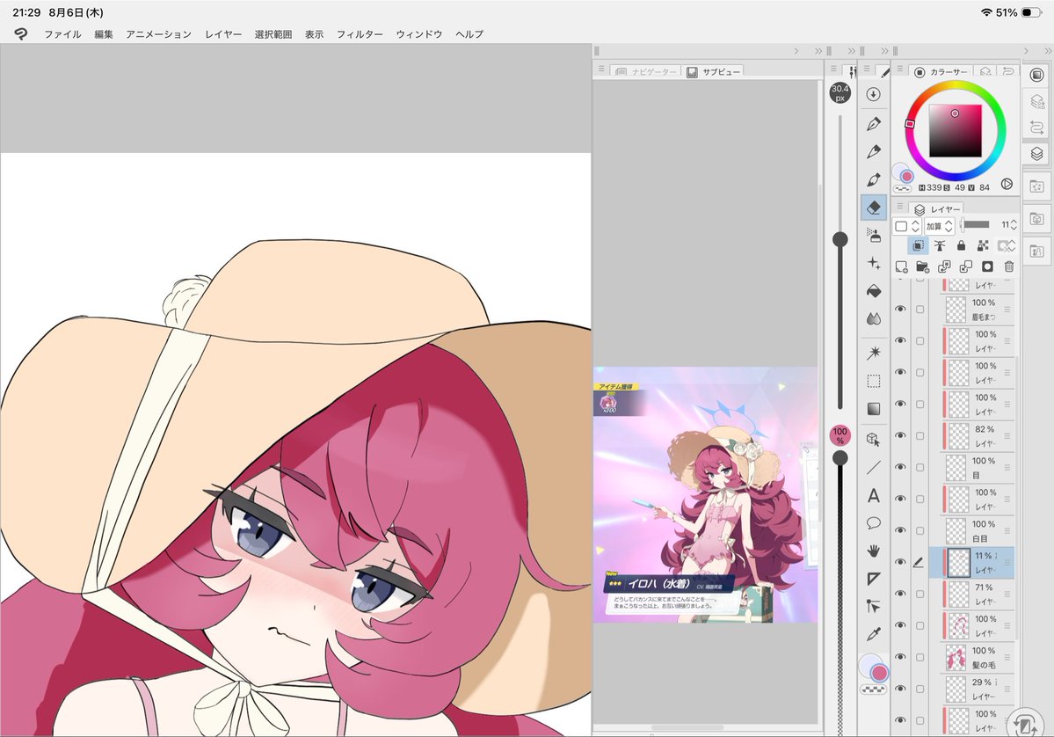Click the New raster layer icon
This screenshot has width=1054, height=737.
click(901, 267)
